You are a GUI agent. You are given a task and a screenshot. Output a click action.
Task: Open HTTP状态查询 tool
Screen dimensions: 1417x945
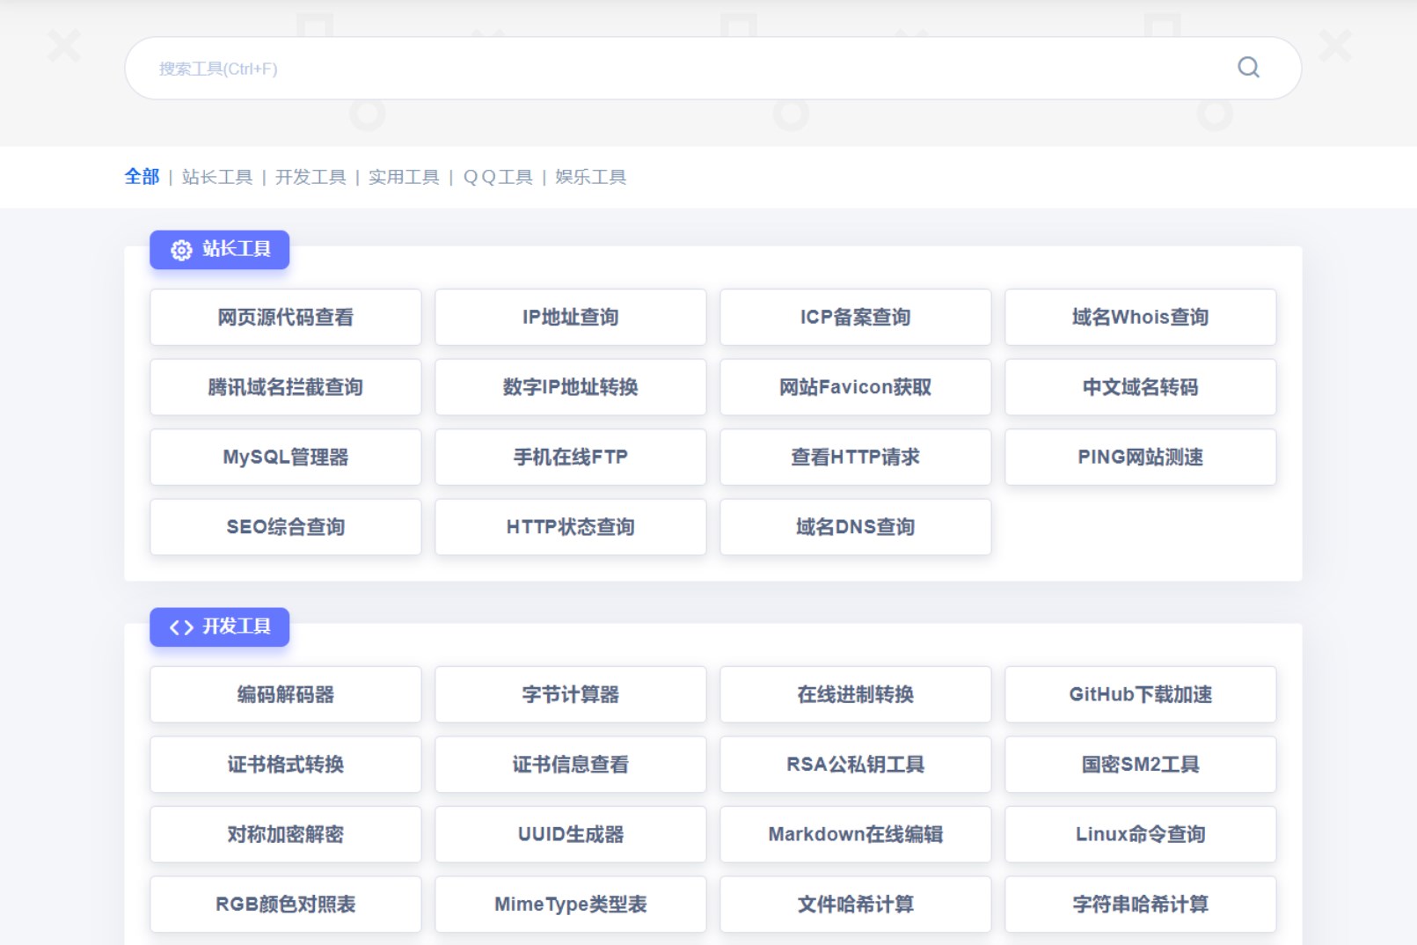pos(571,527)
